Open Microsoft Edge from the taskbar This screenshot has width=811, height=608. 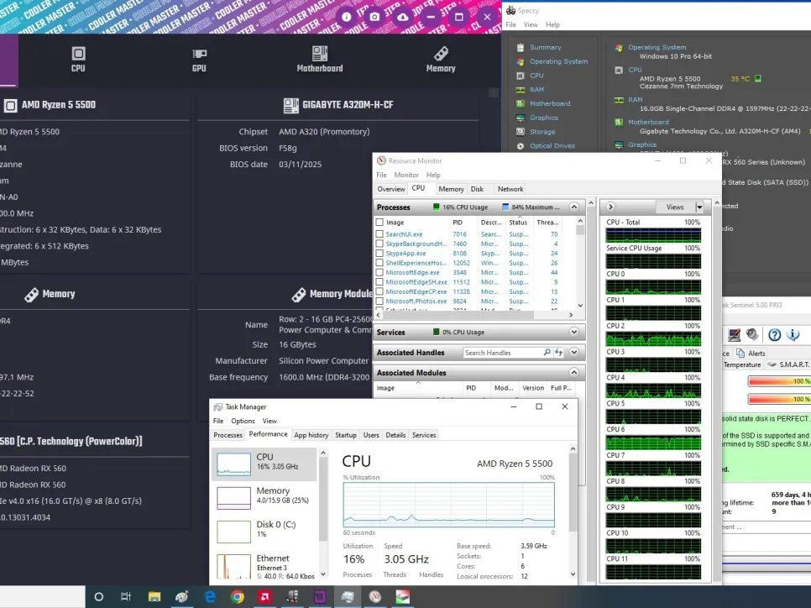click(x=210, y=596)
